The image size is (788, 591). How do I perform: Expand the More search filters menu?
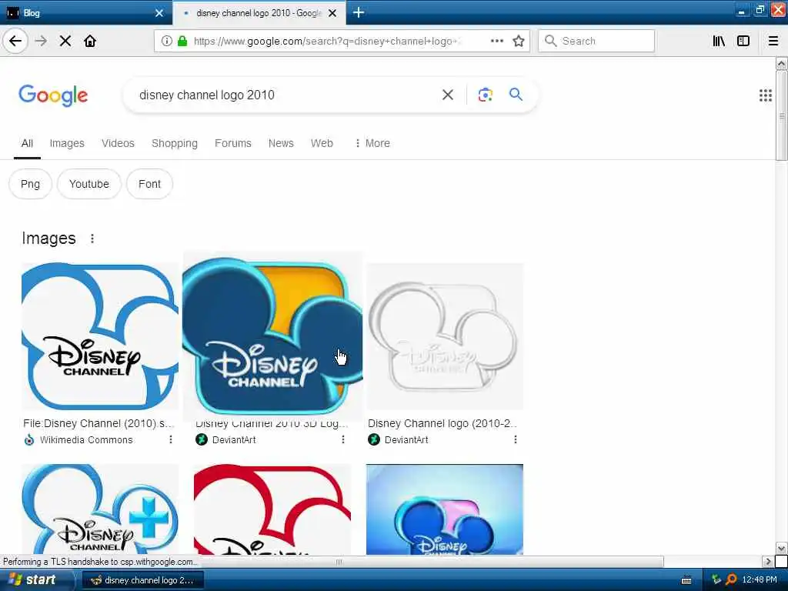[x=372, y=143]
